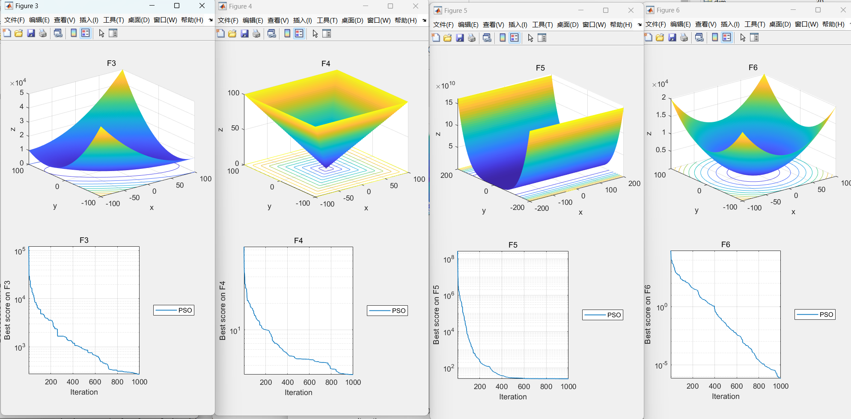This screenshot has height=419, width=851.
Task: Click the Save icon in Figure 3 toolbar
Action: pos(31,33)
